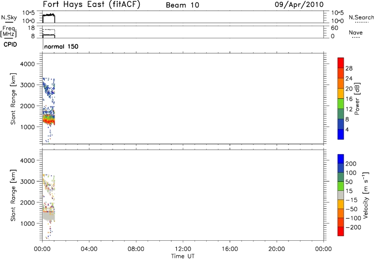The width and height of the screenshot is (374, 259).
Task: Click the orange 20-24 dB power colorbar segment
Action: 341,83
